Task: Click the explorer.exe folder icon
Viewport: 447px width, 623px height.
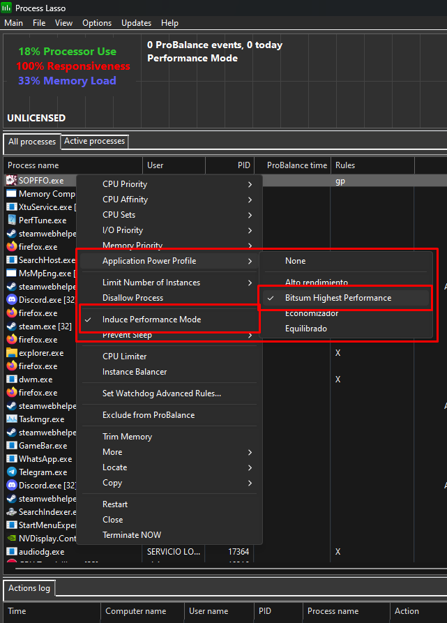Action: 12,353
